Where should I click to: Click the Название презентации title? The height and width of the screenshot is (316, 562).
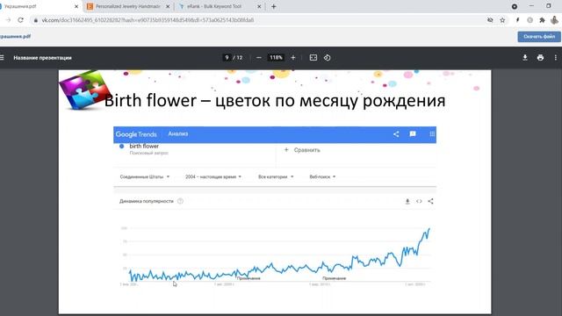click(42, 58)
